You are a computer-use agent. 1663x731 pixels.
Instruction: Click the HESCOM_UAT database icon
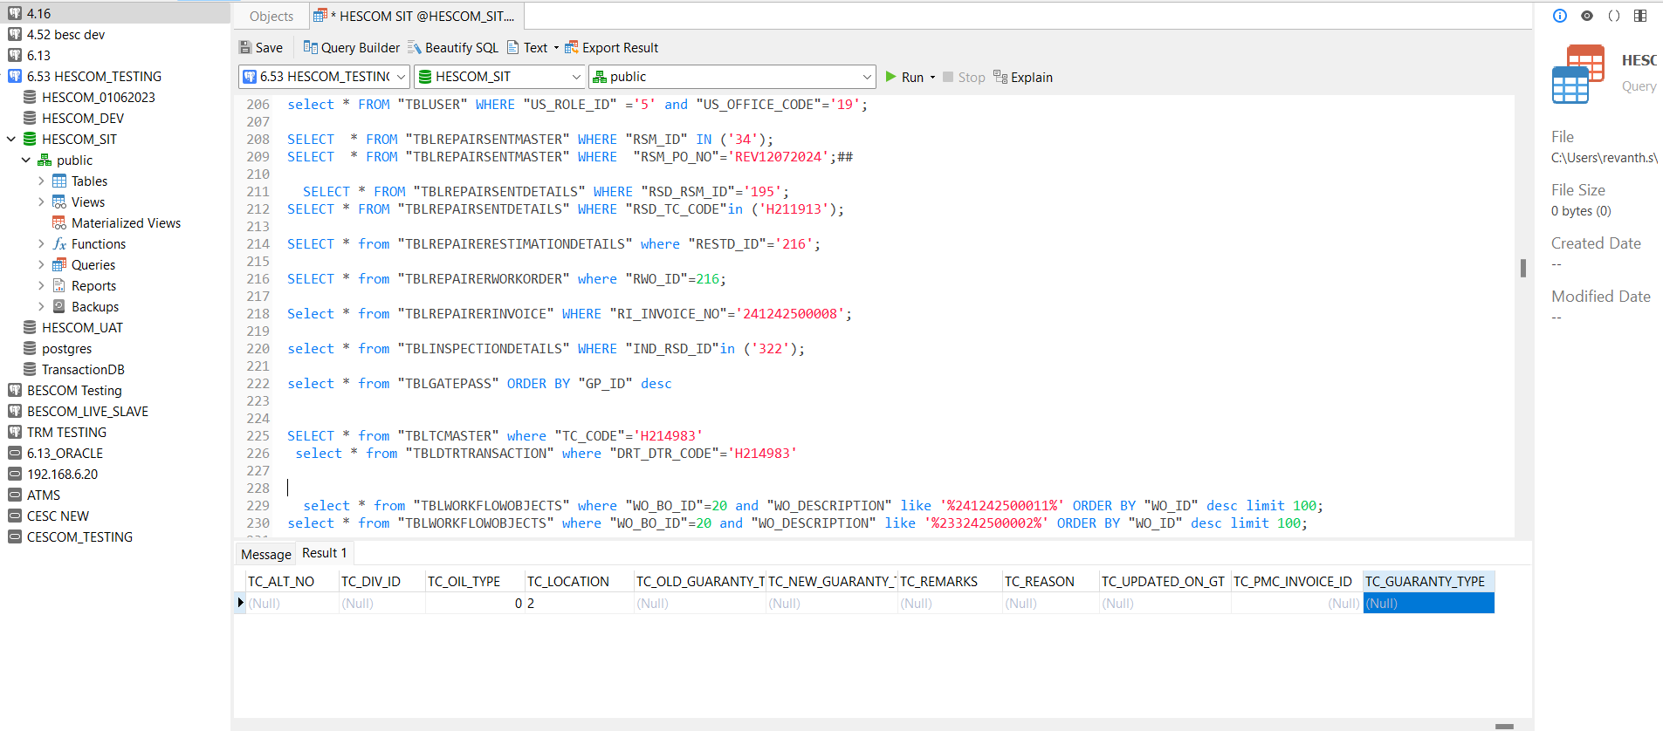pos(30,327)
